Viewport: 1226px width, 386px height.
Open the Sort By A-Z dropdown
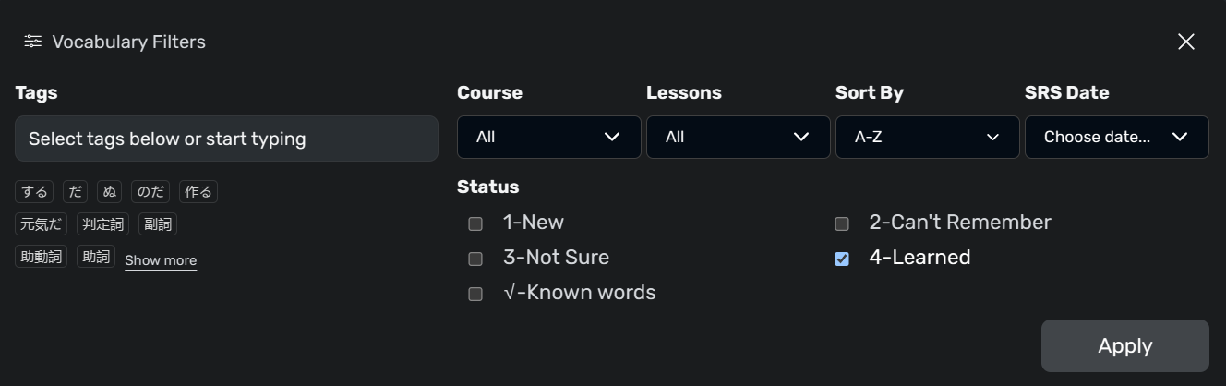928,137
